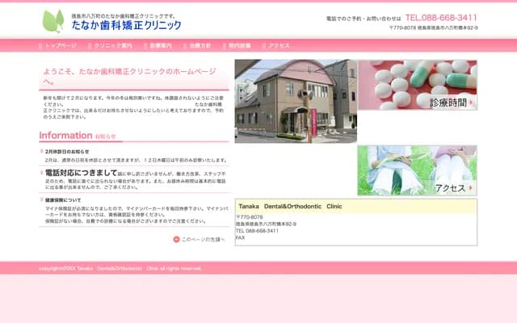The height and width of the screenshot is (323, 517).
Task: Click the tagline 徳島市八万町のたなか歯科矯正クリニックです
Action: pyautogui.click(x=124, y=16)
